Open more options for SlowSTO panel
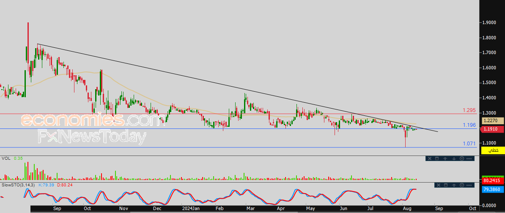 point(469,186)
